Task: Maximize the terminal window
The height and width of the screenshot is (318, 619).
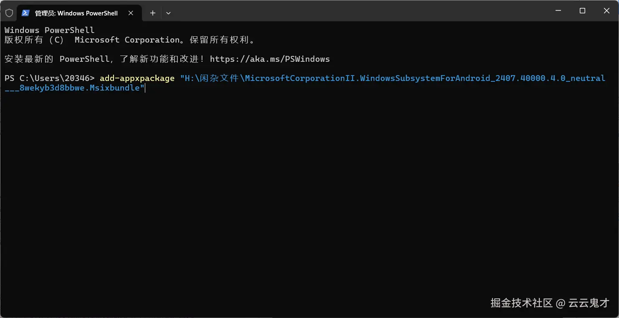Action: pos(582,11)
